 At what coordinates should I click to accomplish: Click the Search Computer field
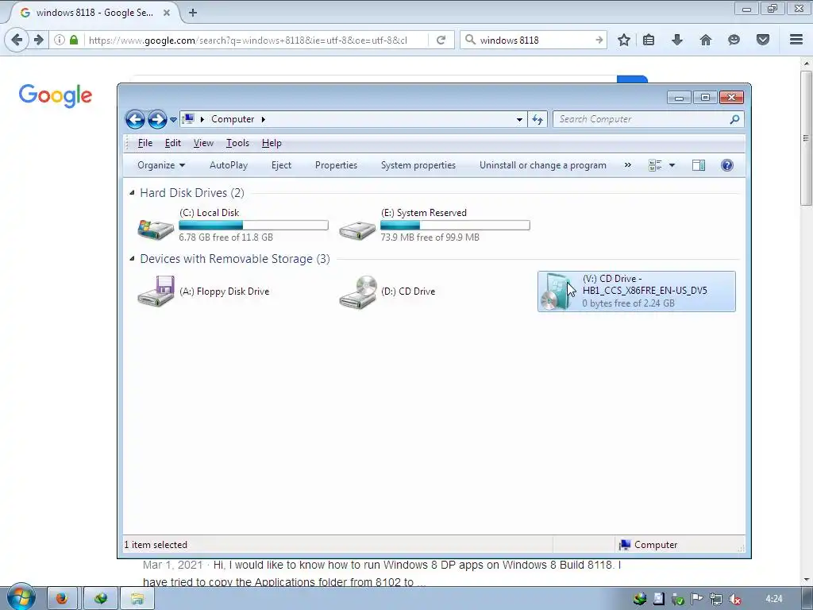(648, 119)
